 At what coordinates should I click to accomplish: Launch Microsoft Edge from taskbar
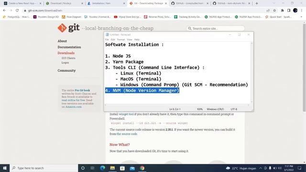[102, 168]
